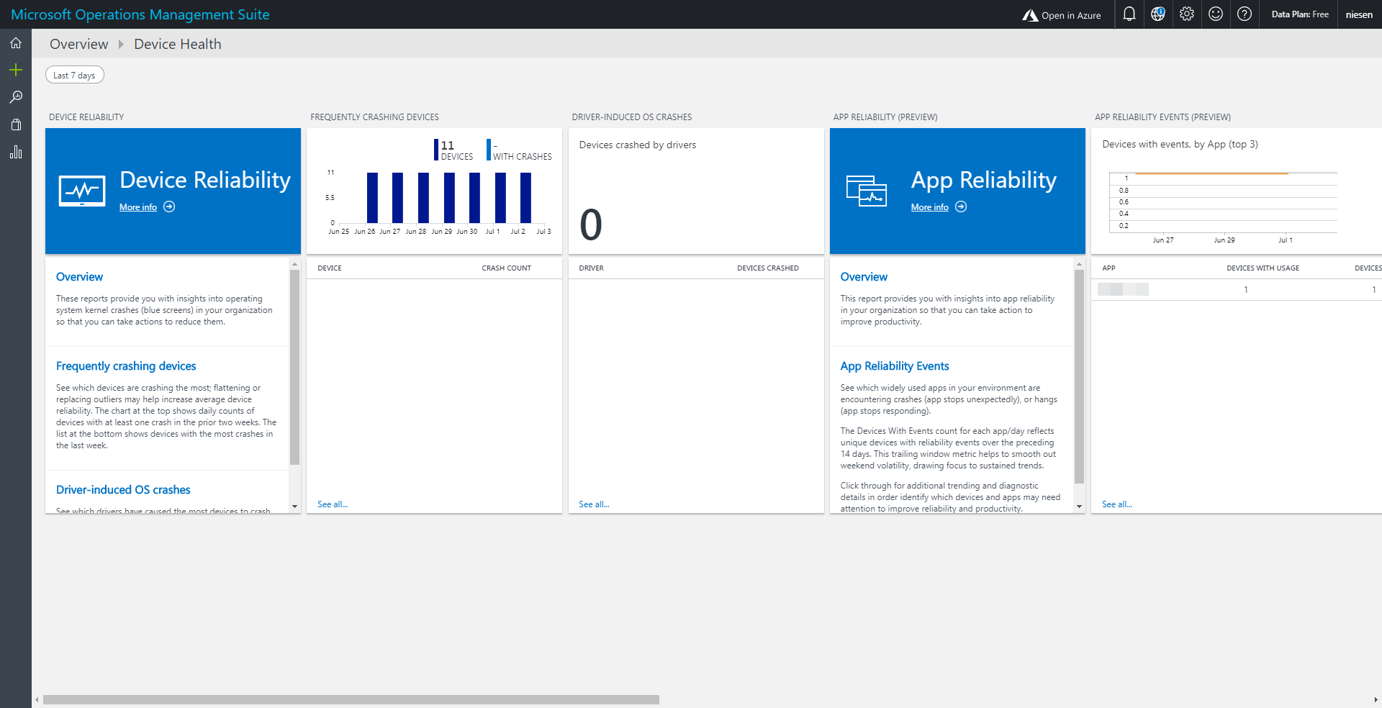Click Device Reliability monitor pulse icon
The width and height of the screenshot is (1382, 708).
(82, 191)
